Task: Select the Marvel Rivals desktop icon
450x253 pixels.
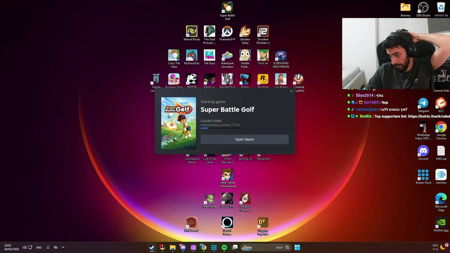Action: (192, 33)
